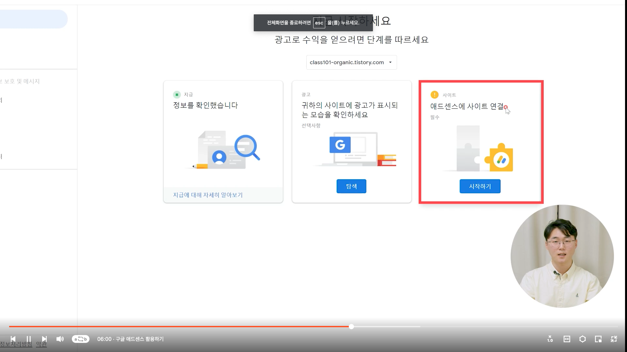Click the green status icon beside 지급

click(177, 95)
